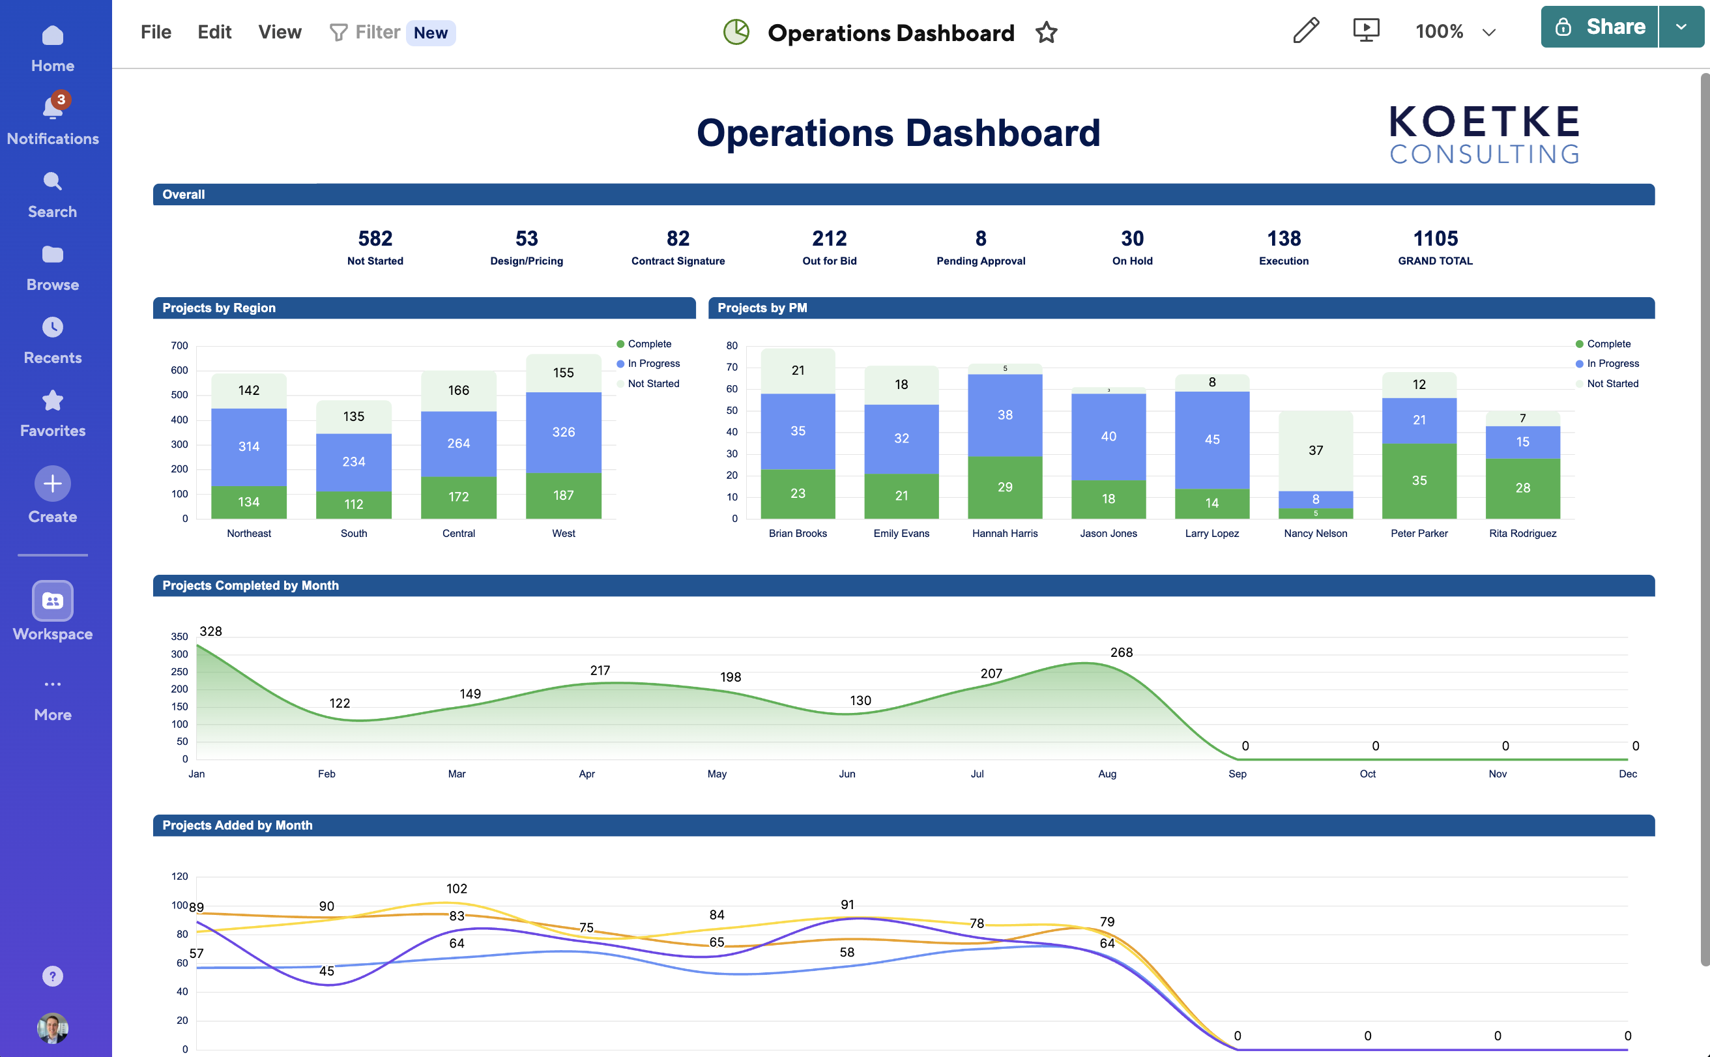
Task: Click the Create plus button
Action: tap(52, 484)
